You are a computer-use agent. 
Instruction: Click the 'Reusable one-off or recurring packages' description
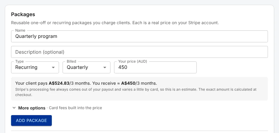click(115, 23)
